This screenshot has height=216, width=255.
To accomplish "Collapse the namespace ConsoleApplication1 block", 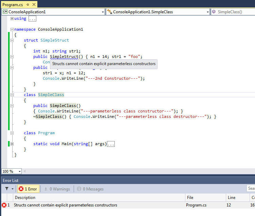I will point(12,29).
